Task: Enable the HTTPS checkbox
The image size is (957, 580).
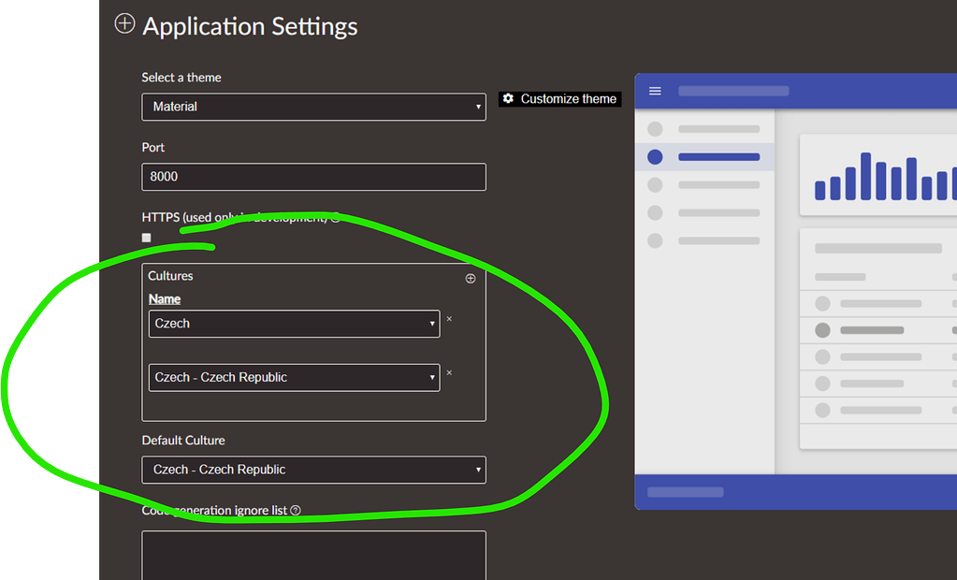Action: tap(146, 238)
